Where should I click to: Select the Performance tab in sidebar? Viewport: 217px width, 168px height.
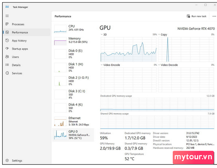20,33
